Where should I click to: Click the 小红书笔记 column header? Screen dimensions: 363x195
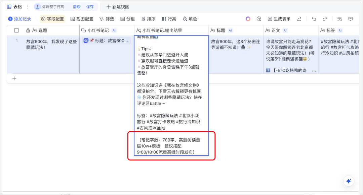pos(107,30)
